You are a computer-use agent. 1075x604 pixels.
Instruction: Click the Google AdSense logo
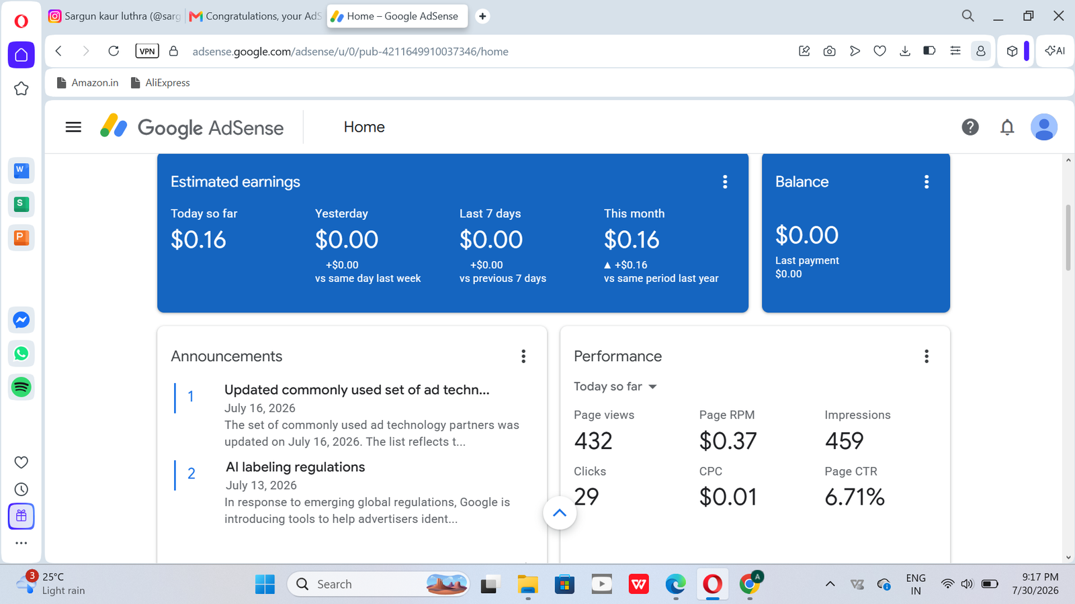pyautogui.click(x=192, y=127)
